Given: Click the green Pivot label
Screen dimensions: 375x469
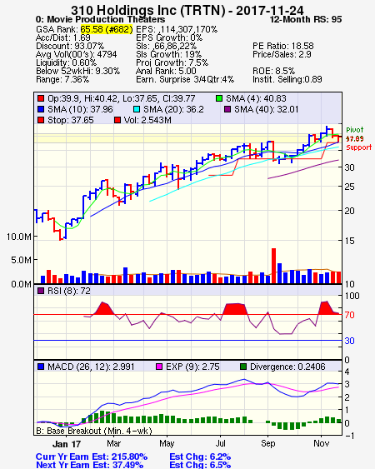Looking at the screenshot, I should point(355,130).
